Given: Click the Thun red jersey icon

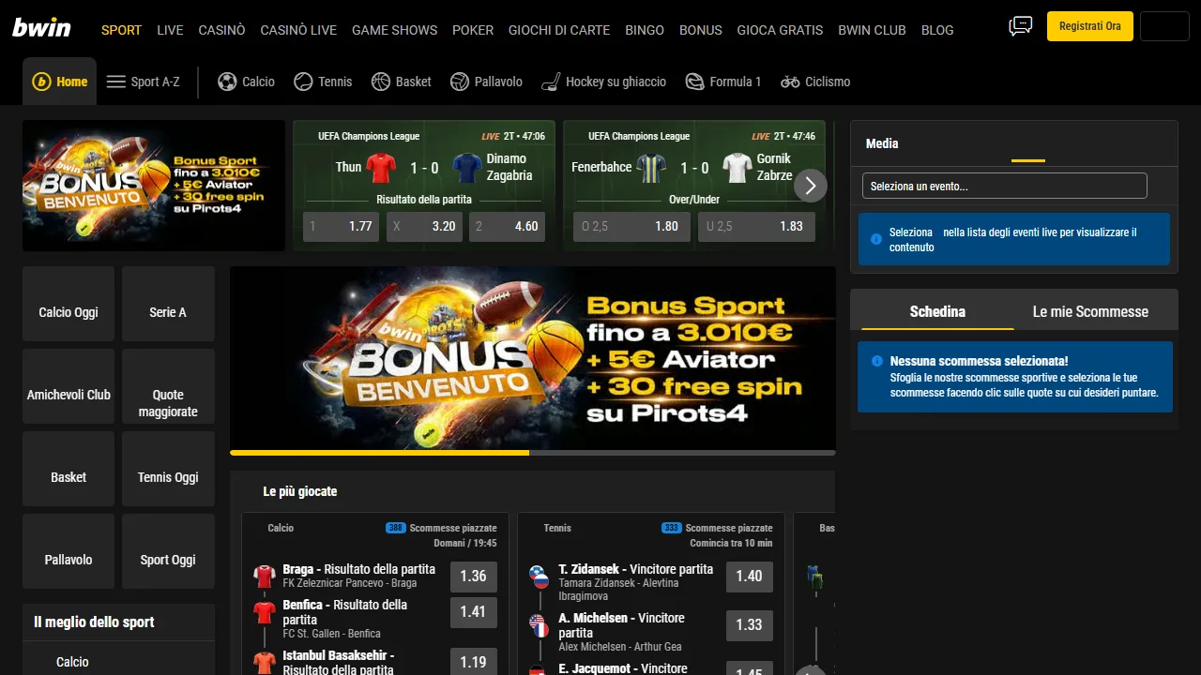Looking at the screenshot, I should [x=381, y=168].
